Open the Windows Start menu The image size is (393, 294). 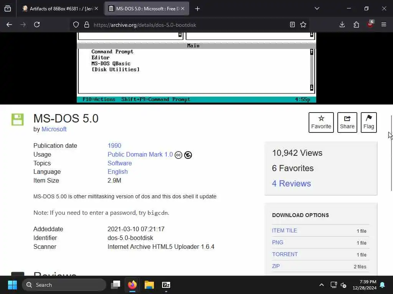tap(12, 285)
